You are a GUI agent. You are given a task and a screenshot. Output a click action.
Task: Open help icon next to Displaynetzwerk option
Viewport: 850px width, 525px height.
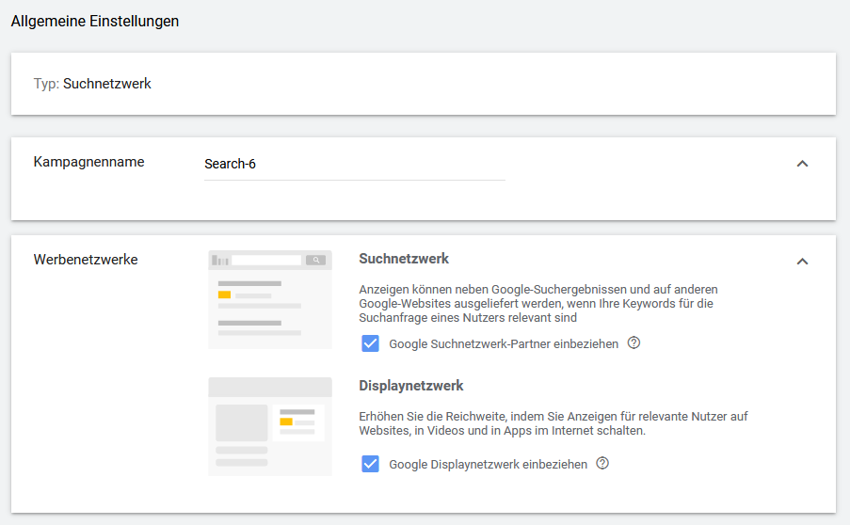point(602,464)
